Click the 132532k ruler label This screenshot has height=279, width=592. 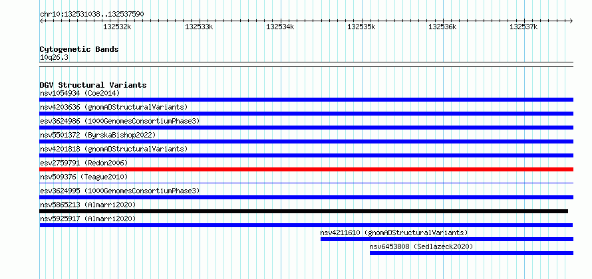click(x=118, y=27)
